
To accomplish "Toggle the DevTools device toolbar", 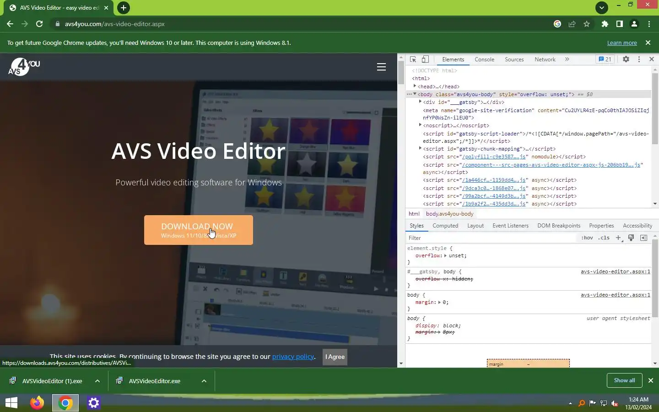I will (425, 60).
